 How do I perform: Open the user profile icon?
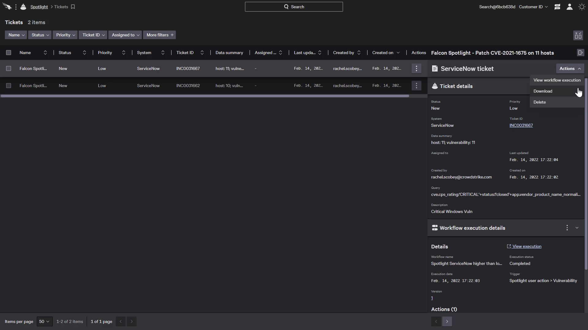pyautogui.click(x=570, y=7)
